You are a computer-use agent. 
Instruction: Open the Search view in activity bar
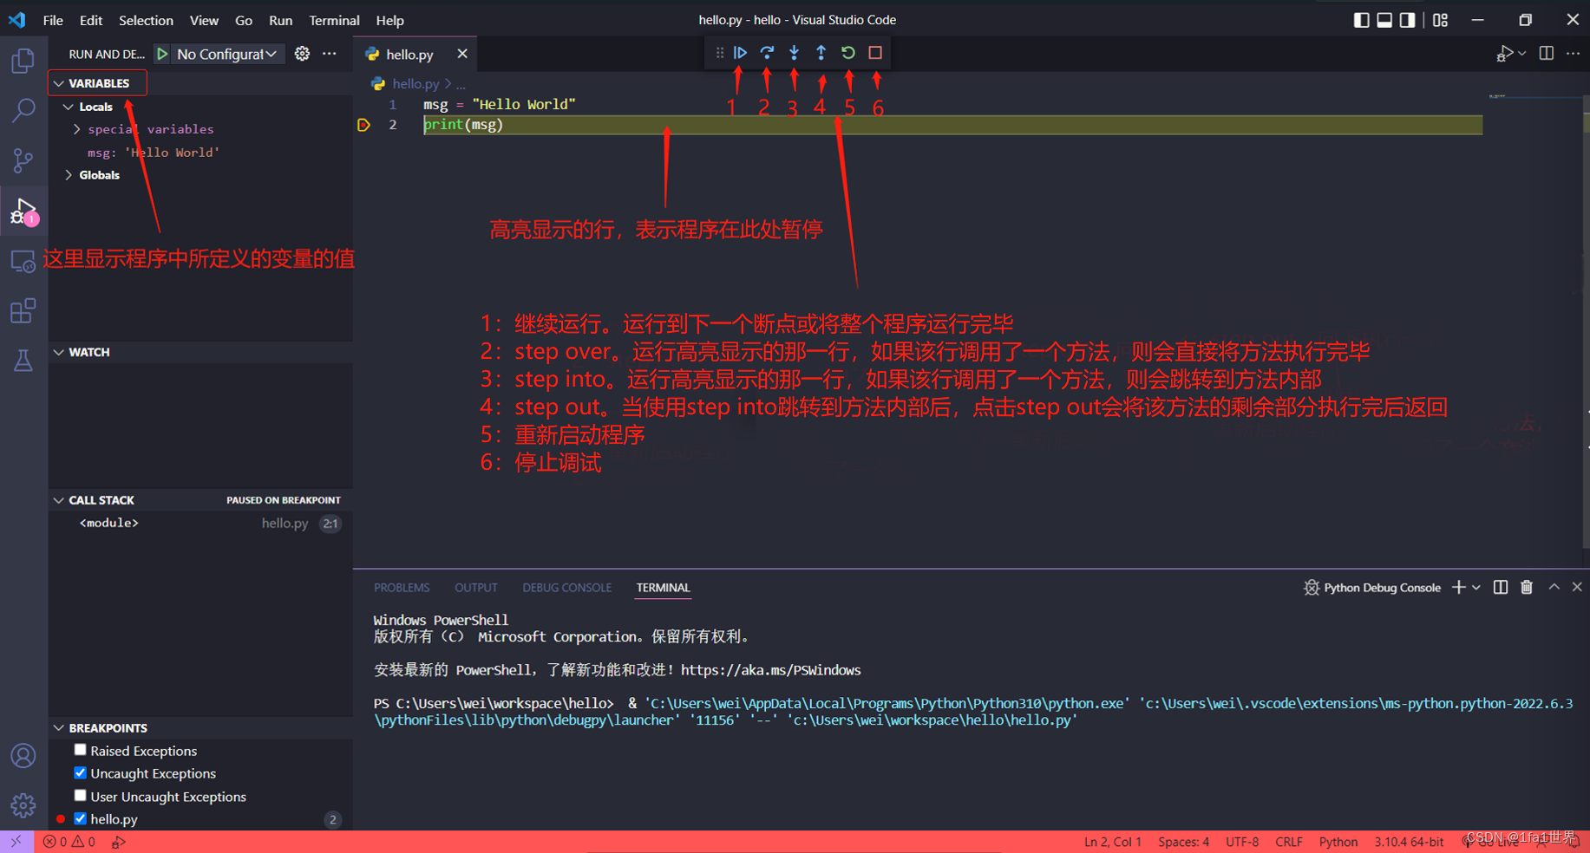click(23, 110)
